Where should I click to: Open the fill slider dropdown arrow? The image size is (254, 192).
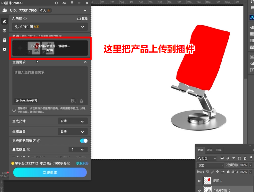coord(250,172)
